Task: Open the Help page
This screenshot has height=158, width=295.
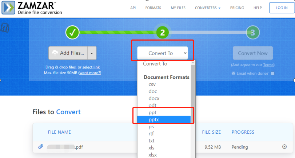Action: [x=258, y=8]
